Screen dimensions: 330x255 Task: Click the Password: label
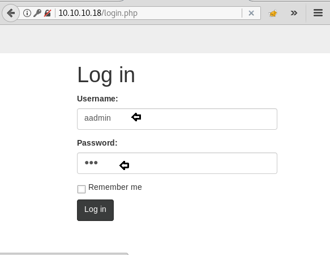click(x=97, y=143)
